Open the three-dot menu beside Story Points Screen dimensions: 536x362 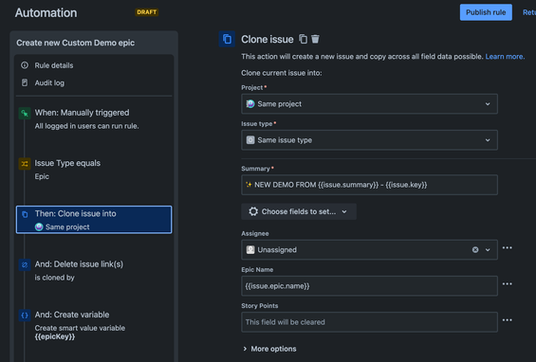click(x=507, y=320)
